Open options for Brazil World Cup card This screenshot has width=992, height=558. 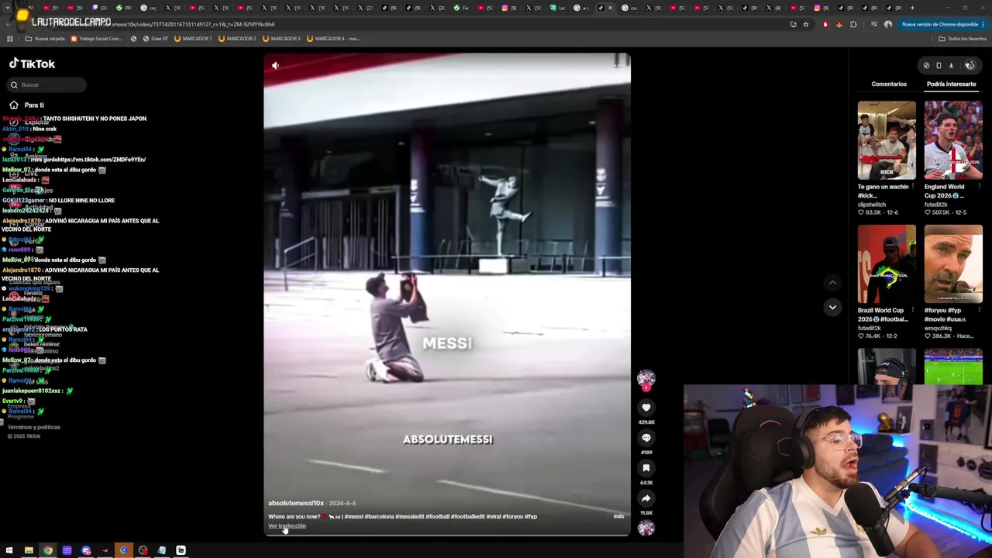click(x=913, y=311)
